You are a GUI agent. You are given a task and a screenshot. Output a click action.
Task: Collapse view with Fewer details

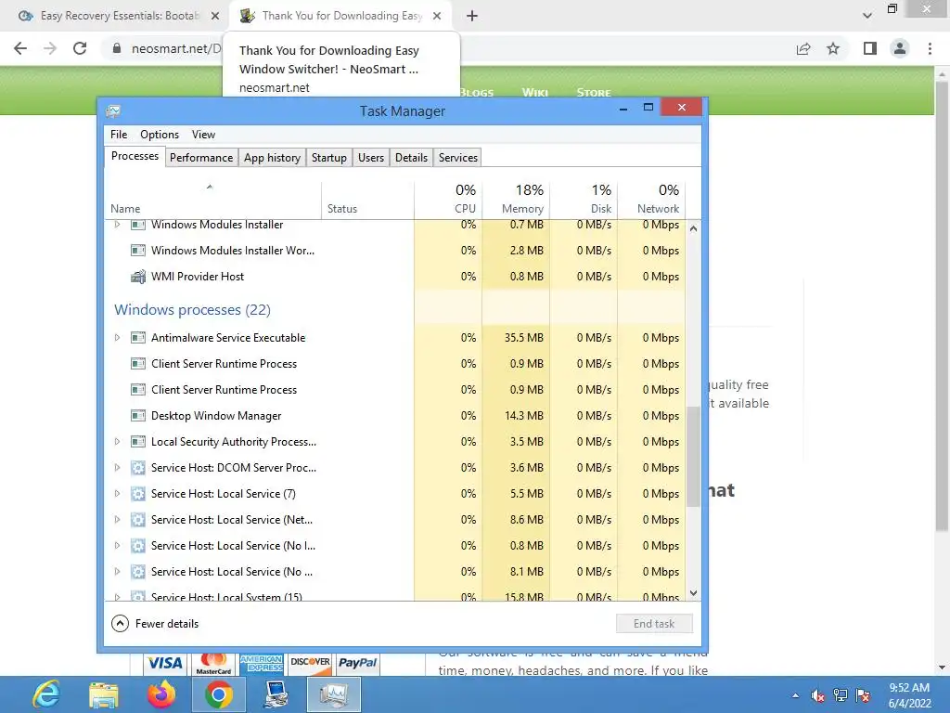coord(155,624)
